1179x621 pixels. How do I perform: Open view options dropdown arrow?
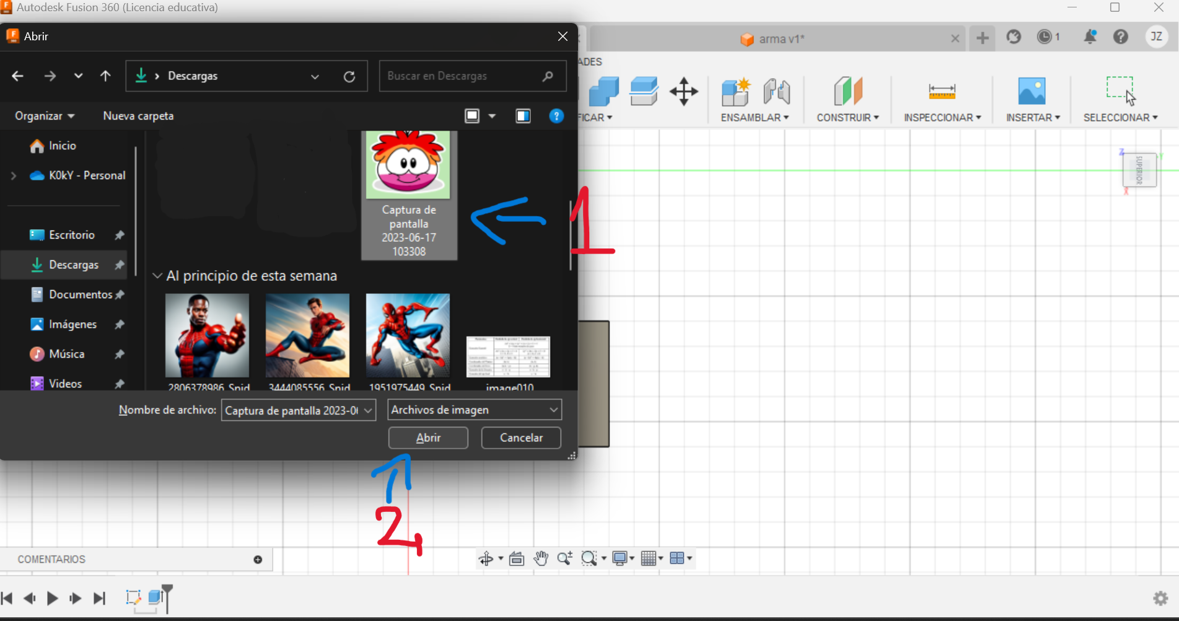click(492, 116)
